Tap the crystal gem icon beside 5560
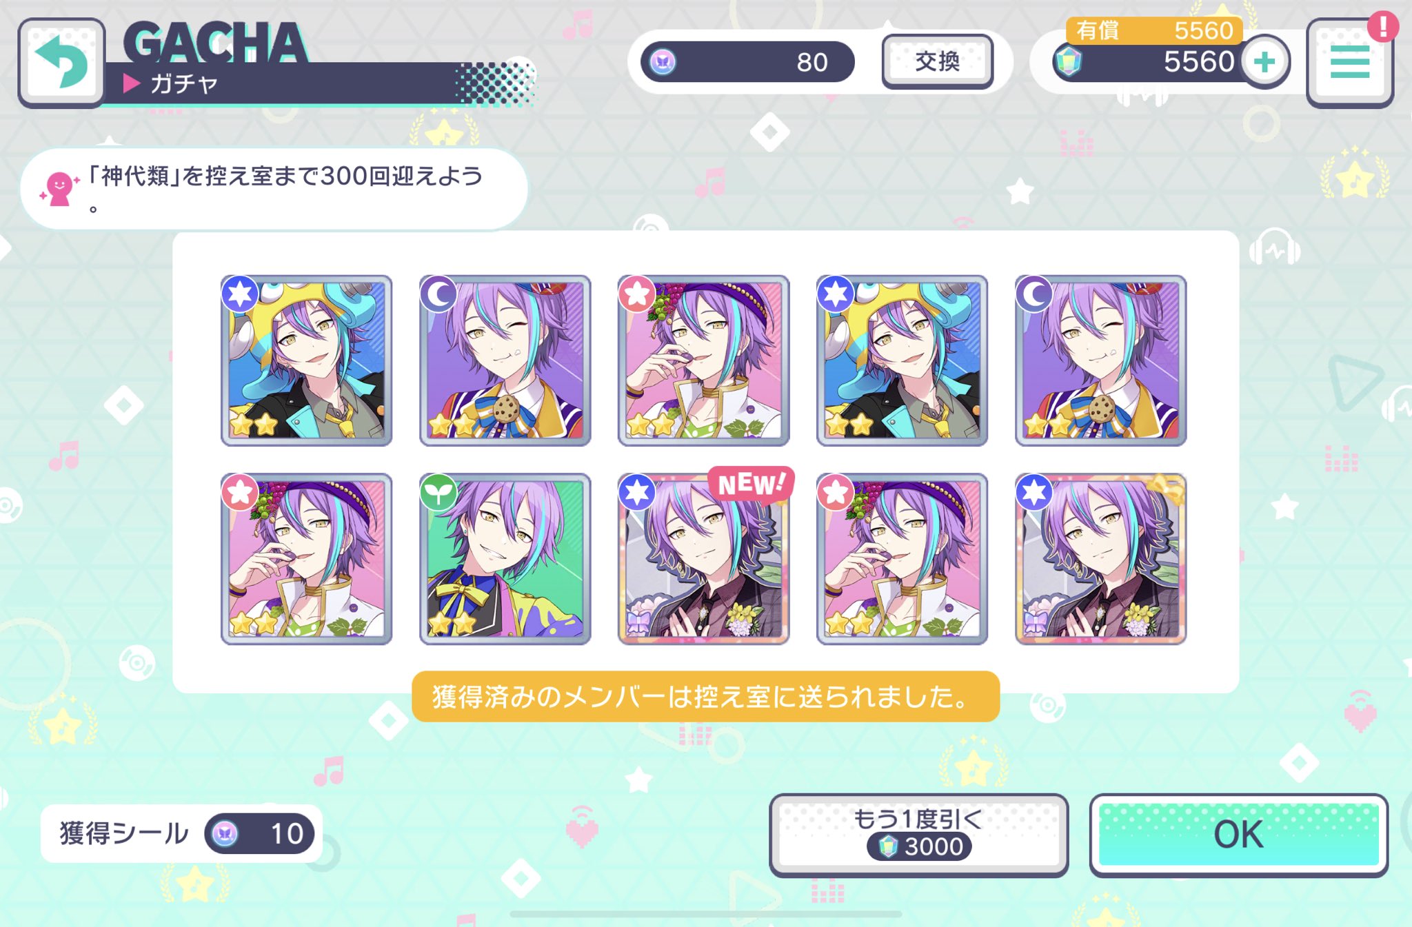This screenshot has height=927, width=1412. pyautogui.click(x=1068, y=62)
